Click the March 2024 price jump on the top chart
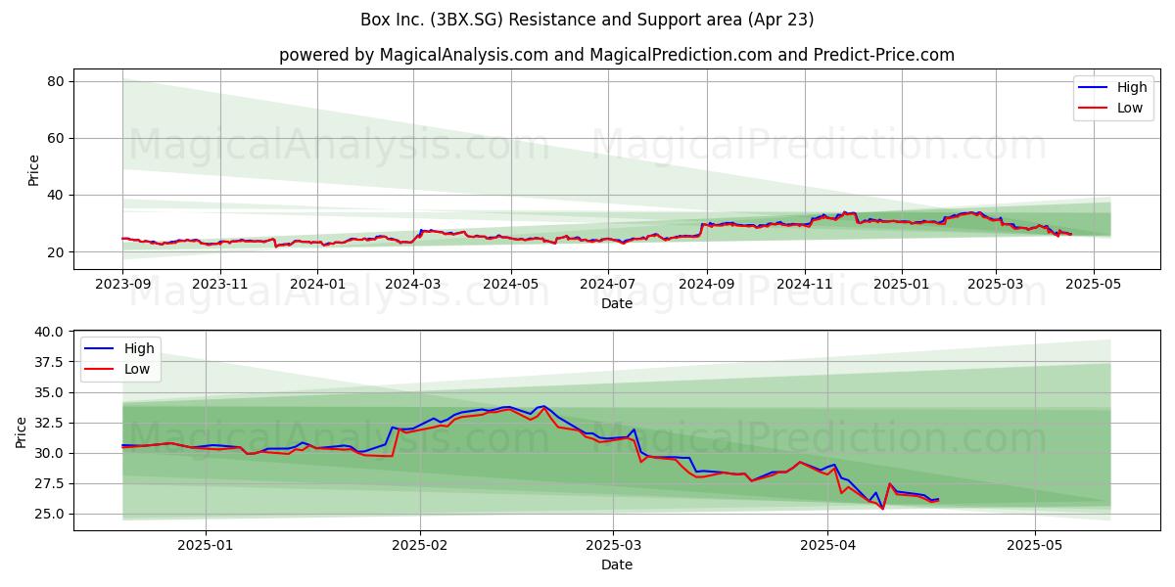 click(x=419, y=233)
